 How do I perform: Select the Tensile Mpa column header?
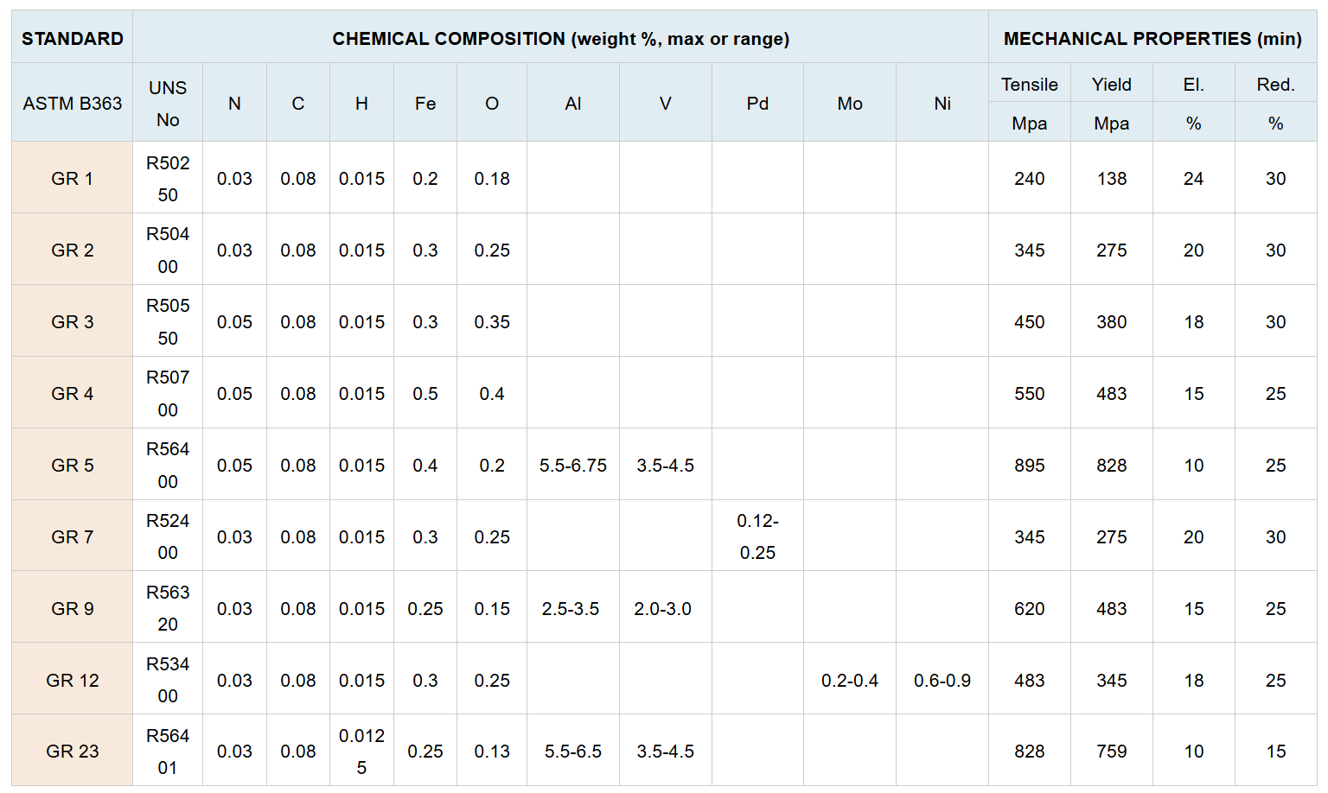(1030, 103)
